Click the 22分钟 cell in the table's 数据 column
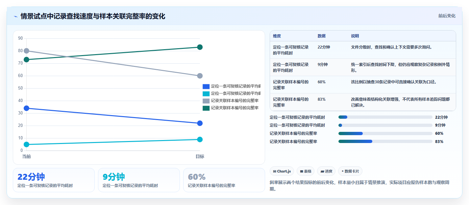The width and height of the screenshot is (469, 205). pos(324,47)
